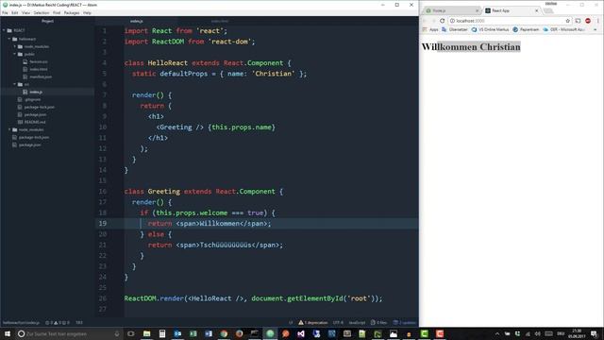Open the Apps bookmark shortcut
Image resolution: width=604 pixels, height=340 pixels.
430,29
